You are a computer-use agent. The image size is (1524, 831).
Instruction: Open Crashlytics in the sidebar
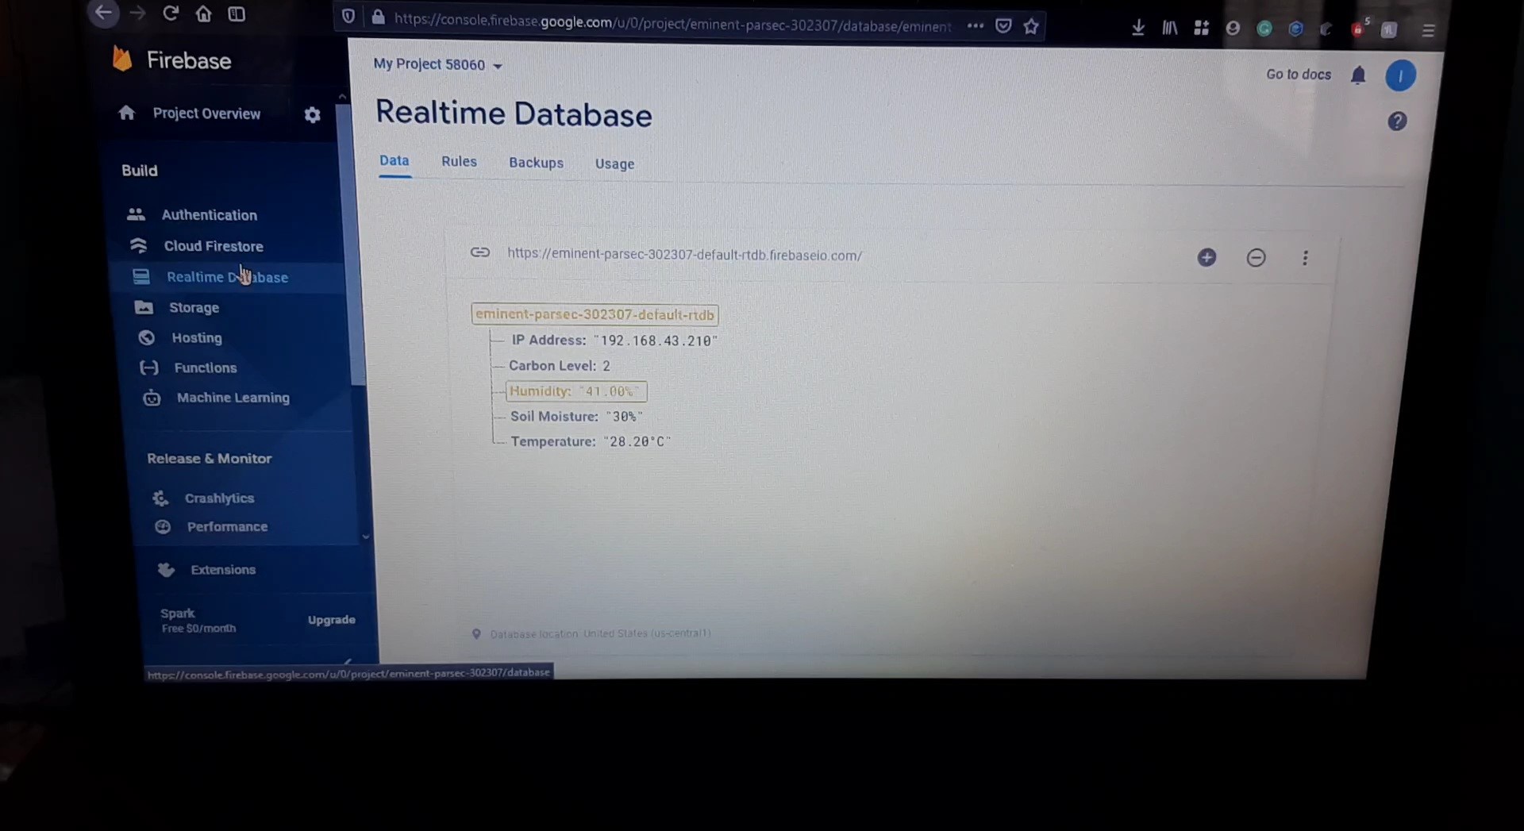tap(219, 498)
